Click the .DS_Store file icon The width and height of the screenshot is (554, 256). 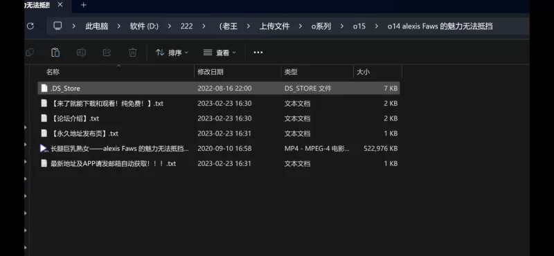[x=44, y=88]
